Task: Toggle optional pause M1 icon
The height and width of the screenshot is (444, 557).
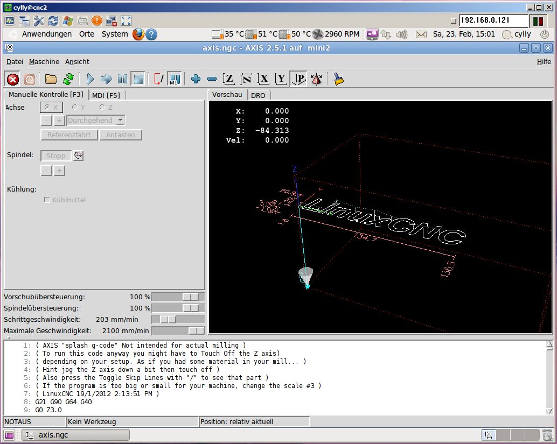Action: coord(175,79)
